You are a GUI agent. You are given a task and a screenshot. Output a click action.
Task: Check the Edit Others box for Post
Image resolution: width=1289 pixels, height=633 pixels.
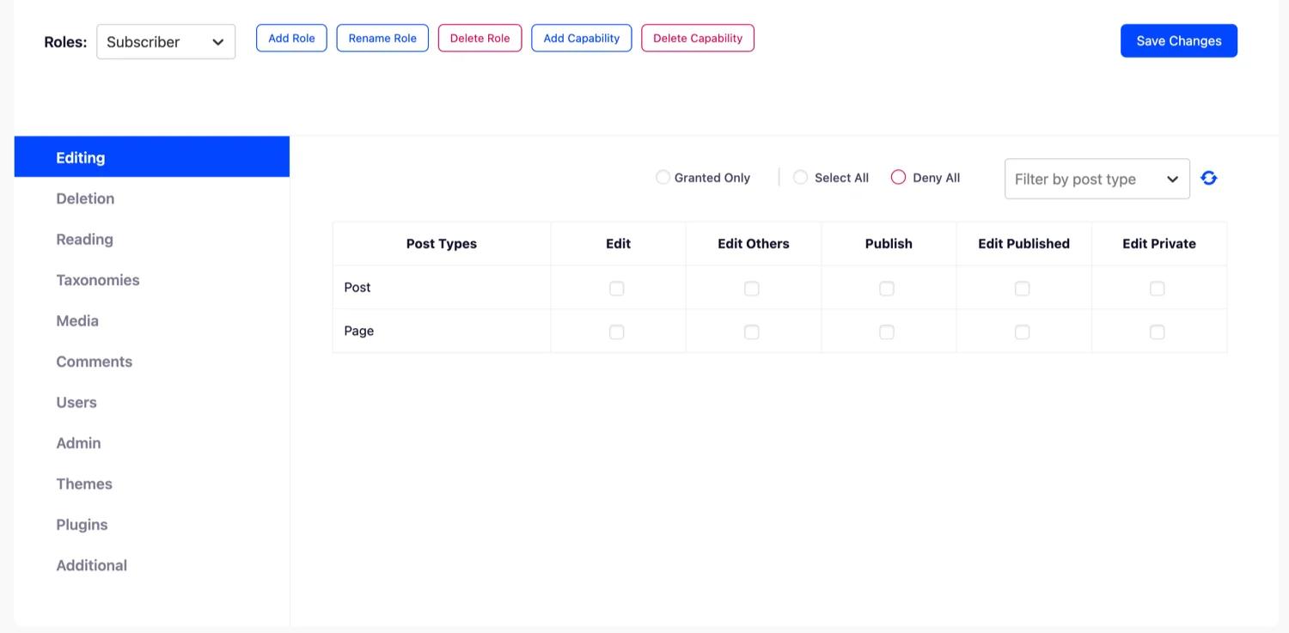point(752,289)
